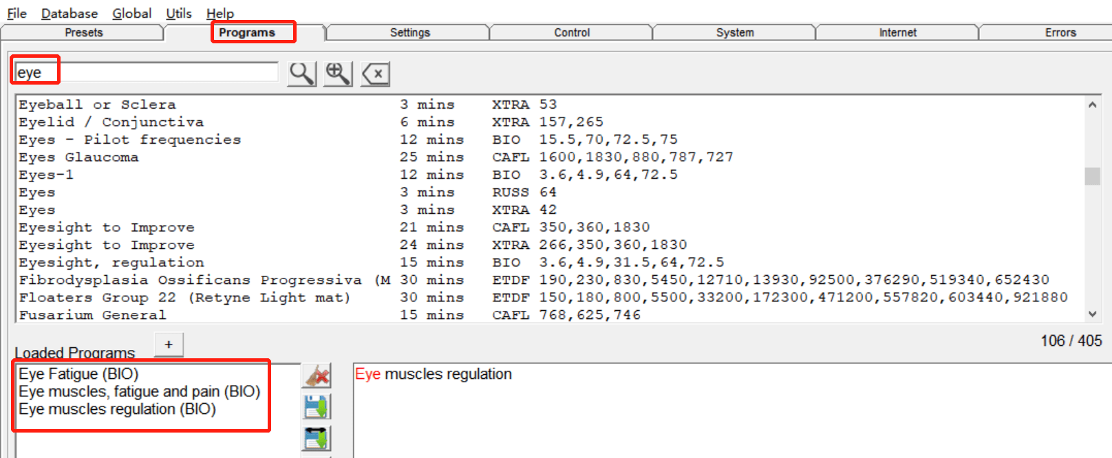Focus the search field containing "eye"
This screenshot has width=1112, height=458.
(x=147, y=72)
